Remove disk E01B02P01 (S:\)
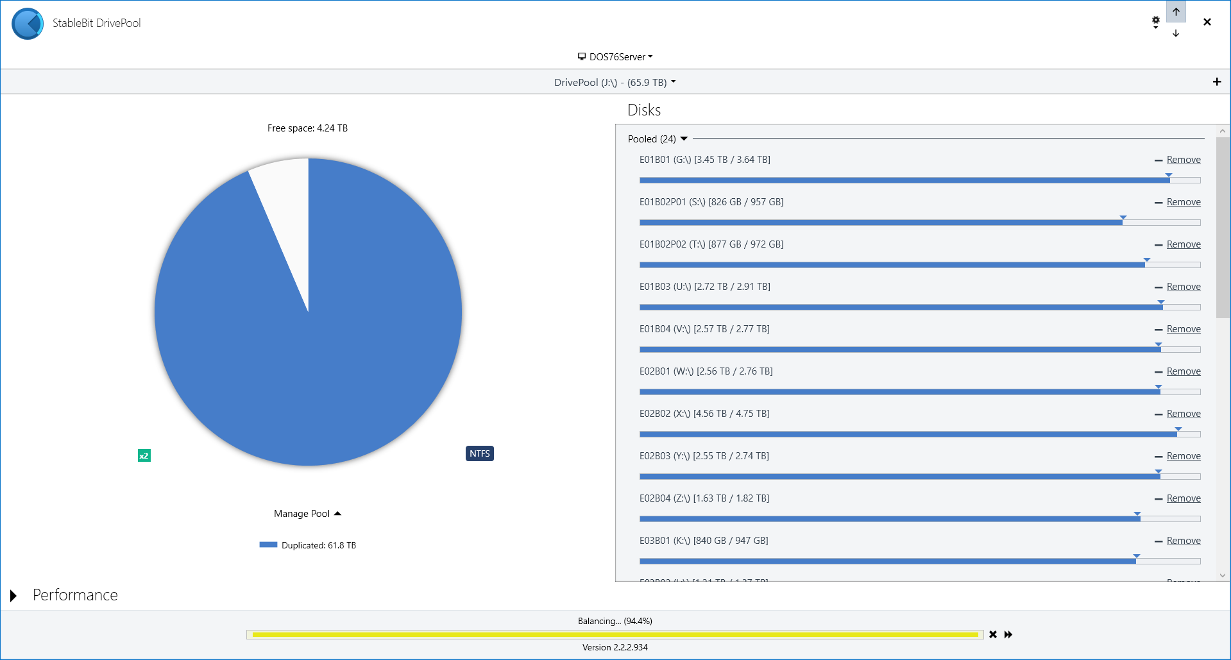Image resolution: width=1231 pixels, height=660 pixels. point(1184,202)
